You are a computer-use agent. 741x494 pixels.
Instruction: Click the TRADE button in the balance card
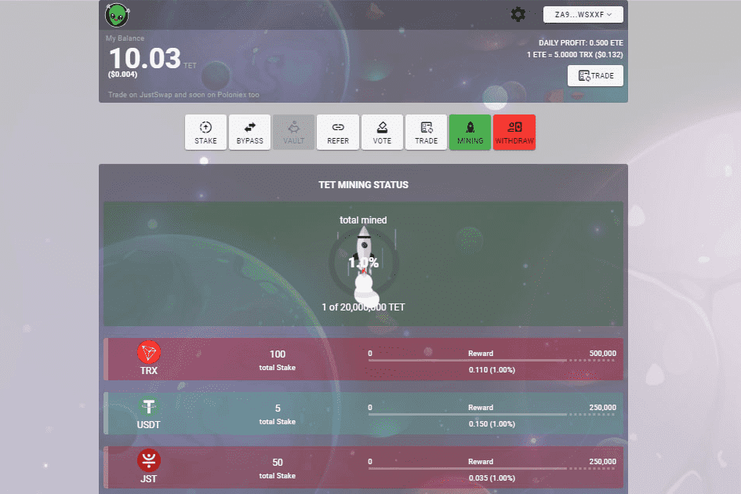[595, 75]
